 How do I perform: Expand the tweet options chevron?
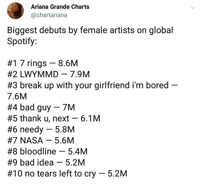[192, 8]
